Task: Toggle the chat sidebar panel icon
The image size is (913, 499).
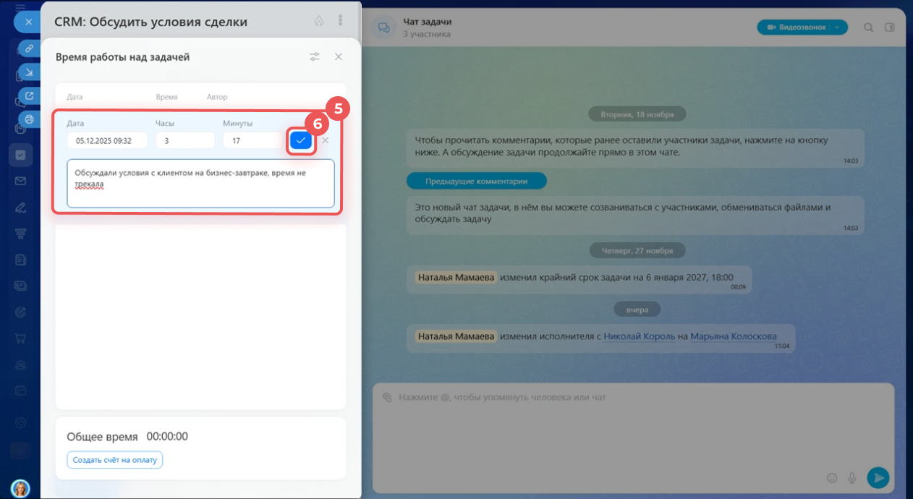Action: (890, 27)
